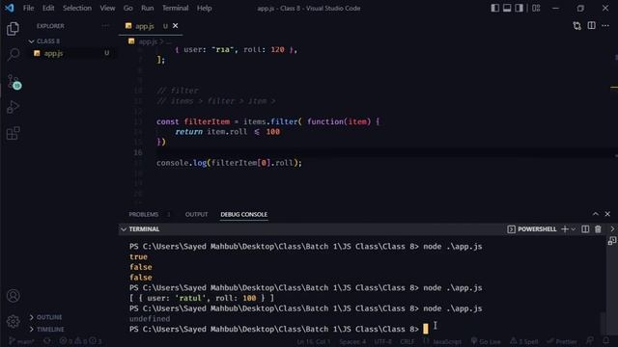
Task: Switch to the OUTPUT panel tab
Action: click(196, 214)
